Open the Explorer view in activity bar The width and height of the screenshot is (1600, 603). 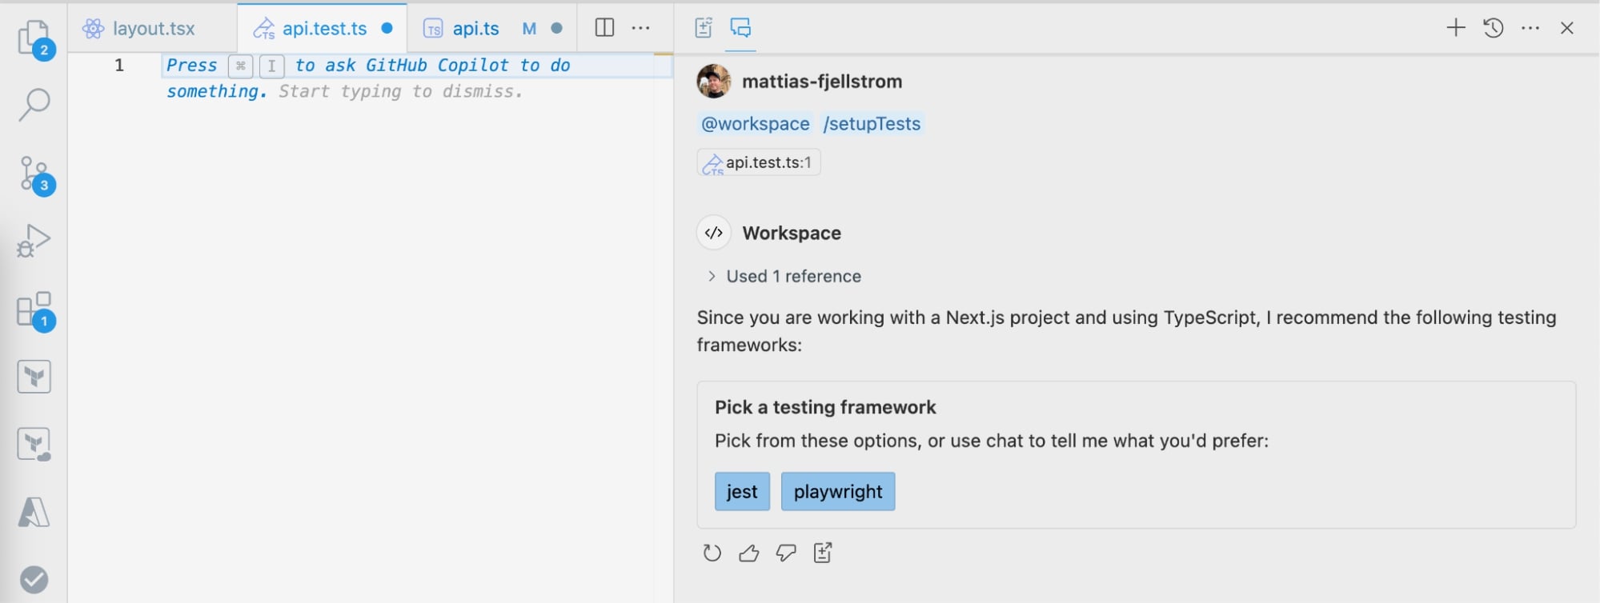click(34, 38)
